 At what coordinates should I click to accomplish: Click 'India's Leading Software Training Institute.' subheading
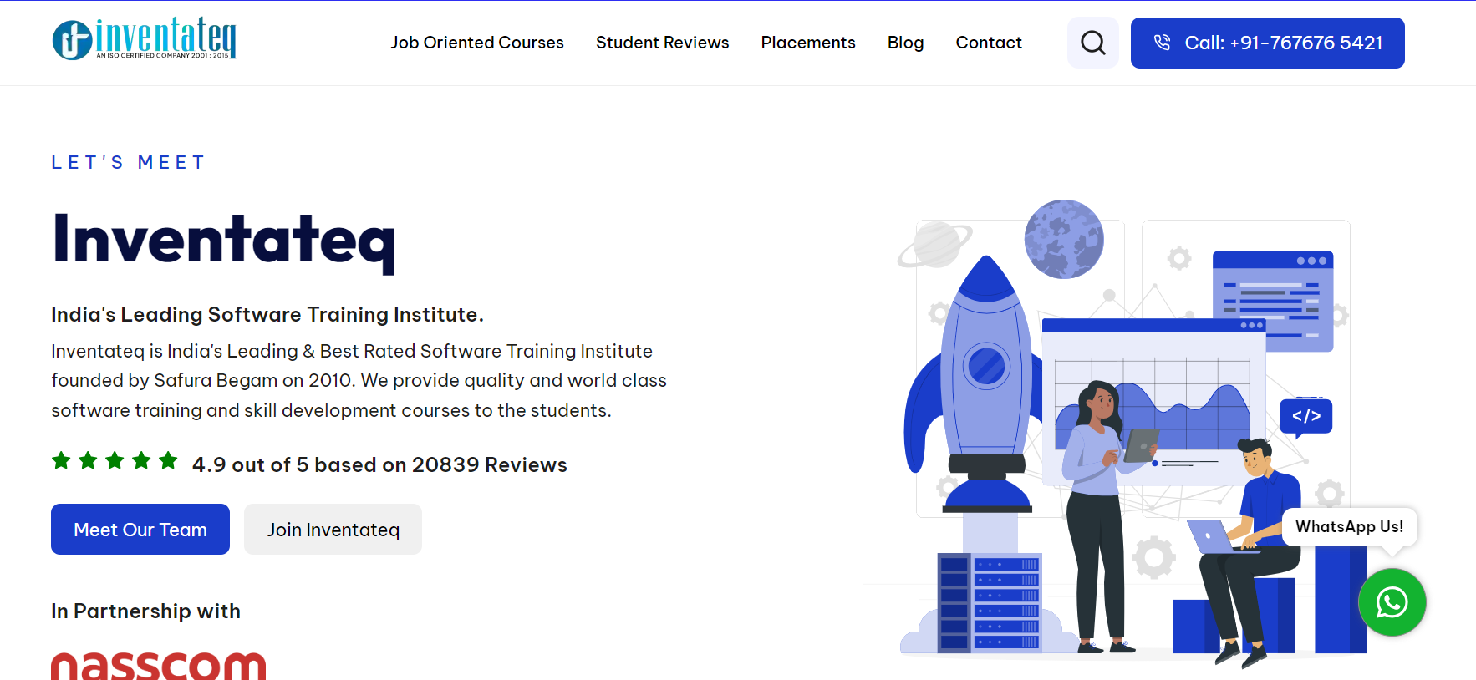[267, 314]
